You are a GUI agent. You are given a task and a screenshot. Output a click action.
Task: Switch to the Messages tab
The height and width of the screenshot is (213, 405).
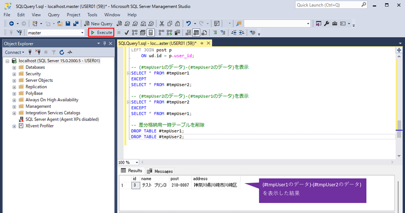pos(160,171)
